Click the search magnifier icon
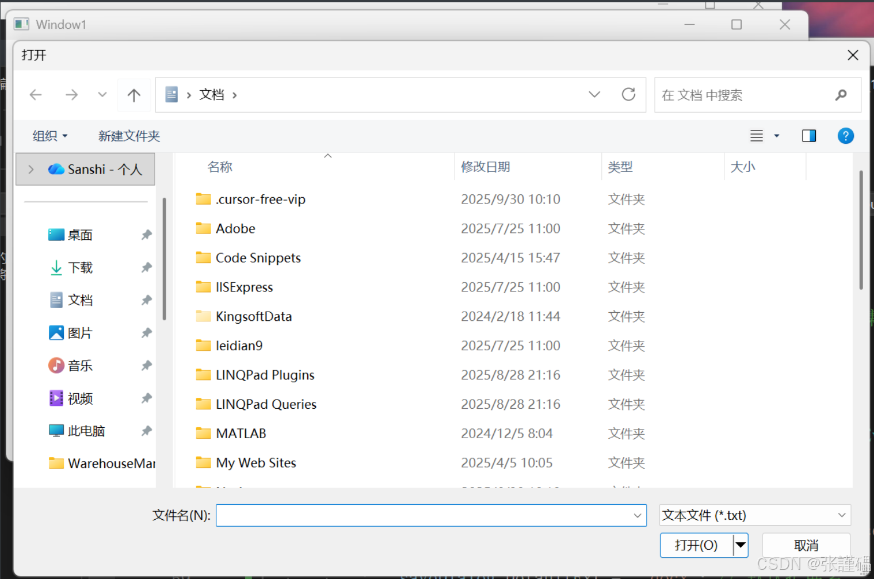Screen dimensions: 874x579 841,95
